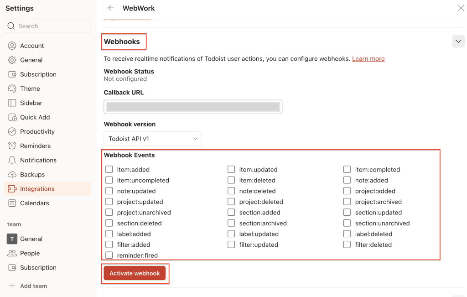Image resolution: width=467 pixels, height=297 pixels.
Task: Click the Notifications bell icon
Action: point(12,160)
